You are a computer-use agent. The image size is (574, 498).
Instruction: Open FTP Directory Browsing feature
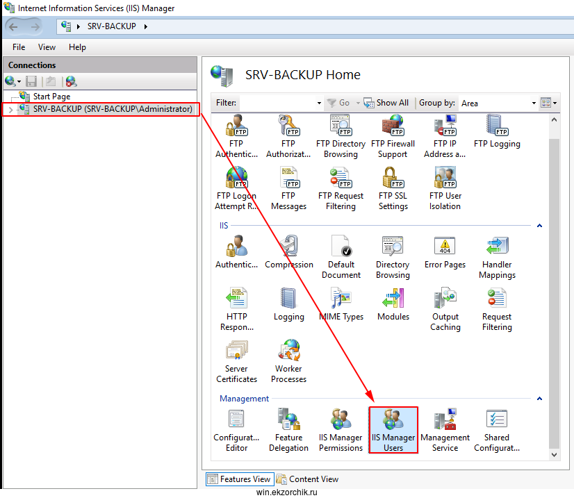341,137
